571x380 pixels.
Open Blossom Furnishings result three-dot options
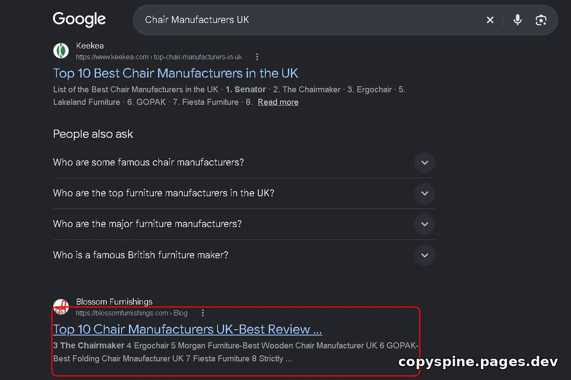click(203, 313)
